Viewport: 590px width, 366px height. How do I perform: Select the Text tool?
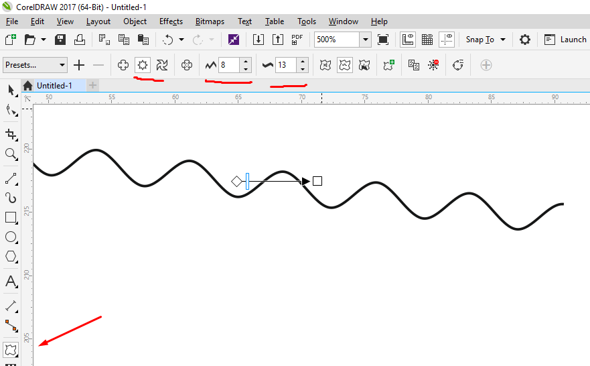[x=11, y=282]
